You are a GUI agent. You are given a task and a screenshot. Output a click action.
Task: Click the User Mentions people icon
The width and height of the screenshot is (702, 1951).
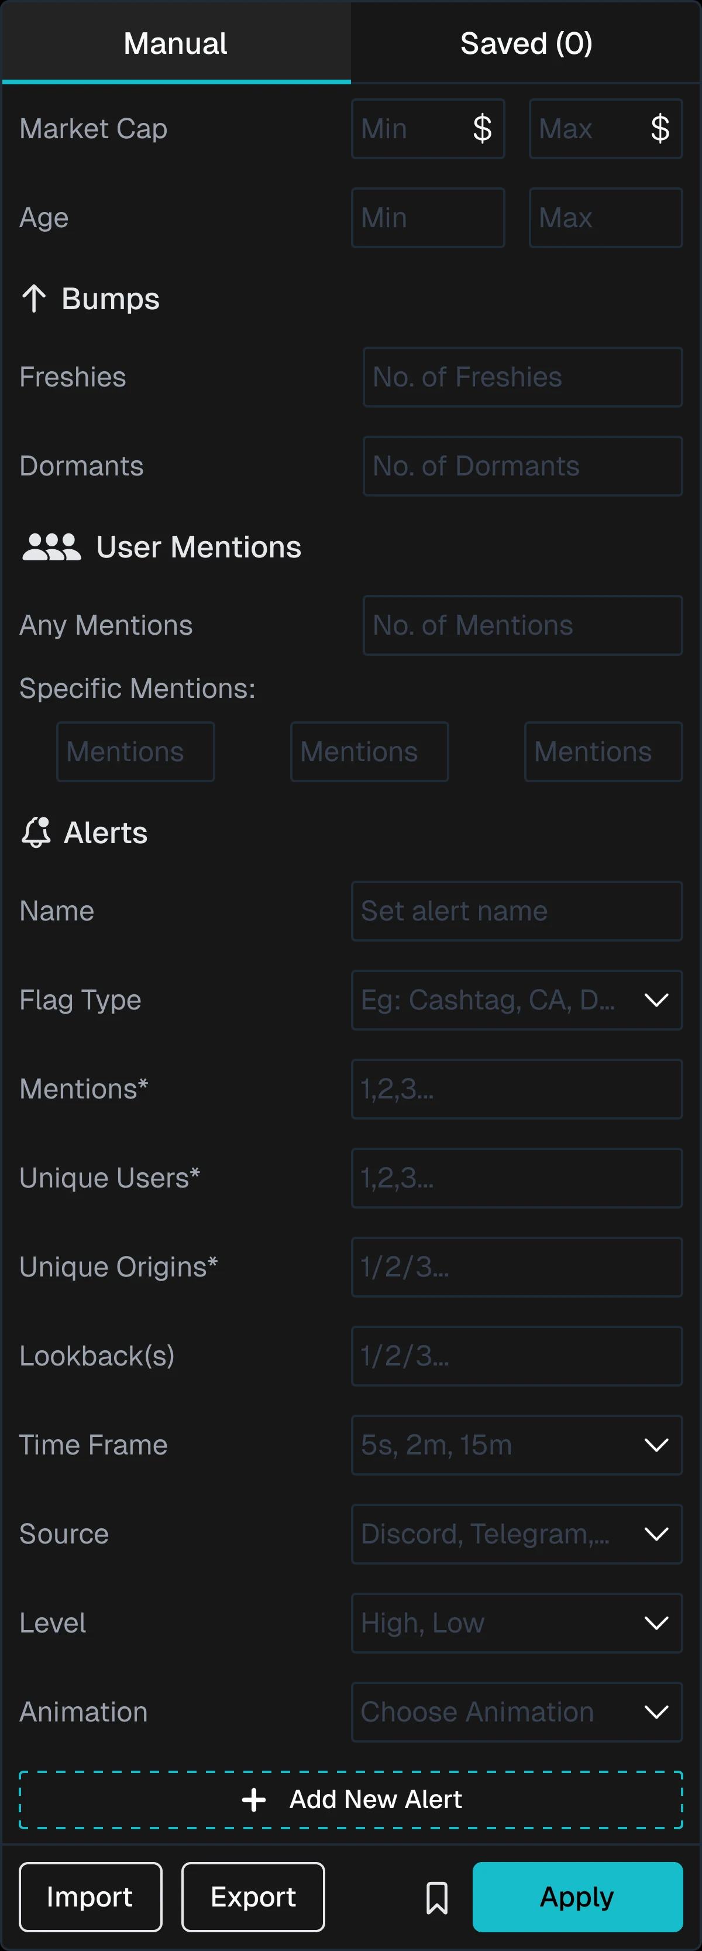tap(51, 547)
